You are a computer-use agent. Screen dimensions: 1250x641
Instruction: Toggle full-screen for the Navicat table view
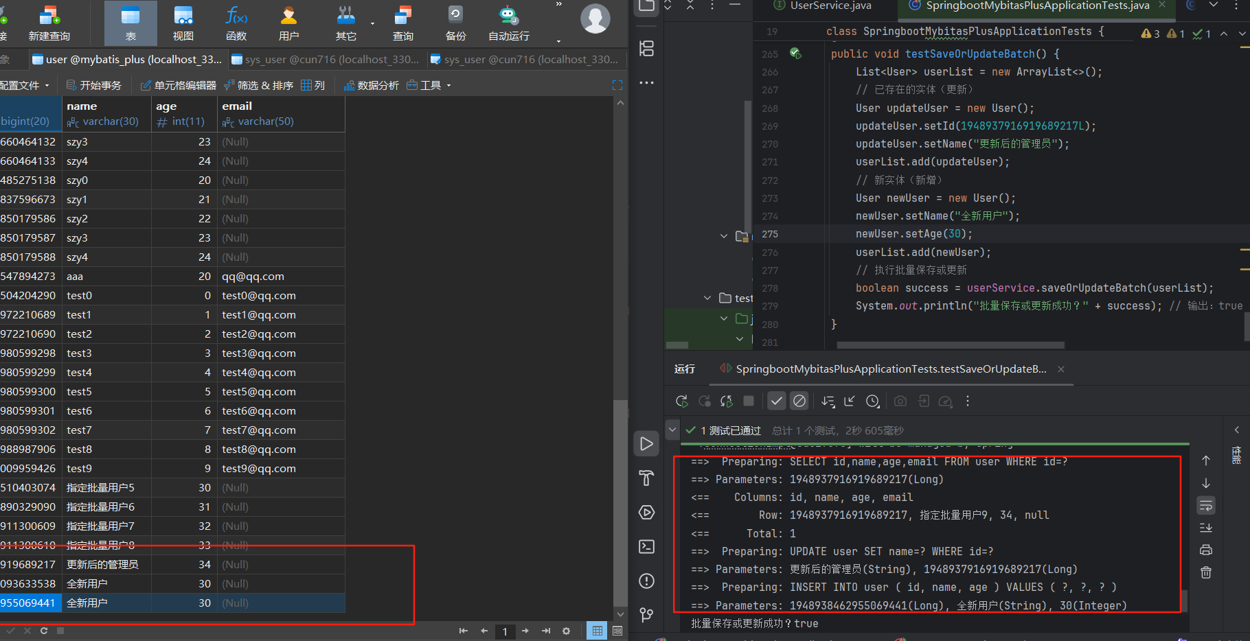(x=617, y=85)
